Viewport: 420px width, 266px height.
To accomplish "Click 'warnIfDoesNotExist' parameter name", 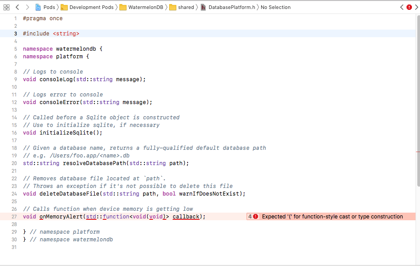I will [209, 194].
